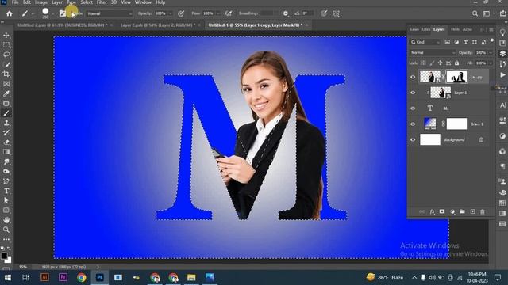The width and height of the screenshot is (508, 285).
Task: Open the Window menu
Action: 143,2
